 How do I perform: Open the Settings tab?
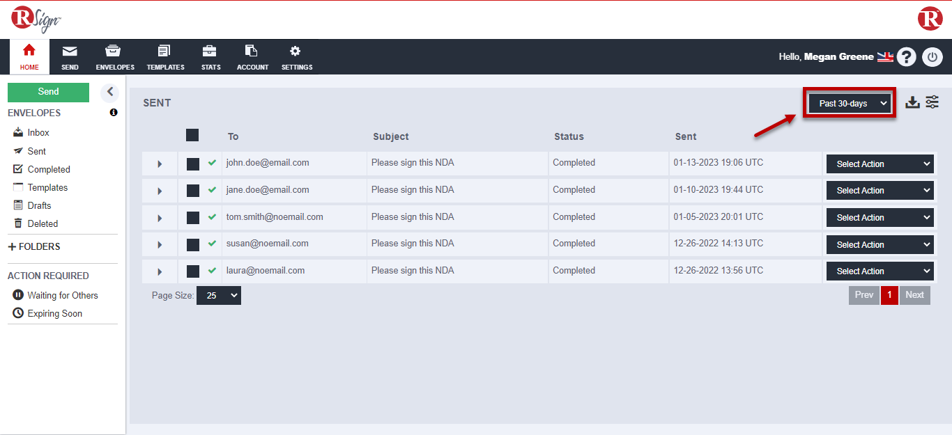click(x=296, y=57)
